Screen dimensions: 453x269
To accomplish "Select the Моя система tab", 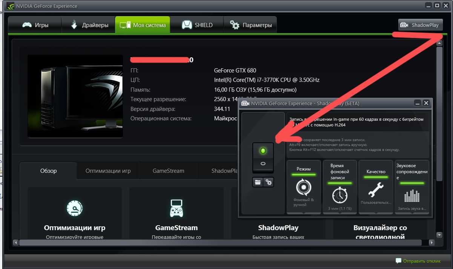I will click(x=143, y=25).
